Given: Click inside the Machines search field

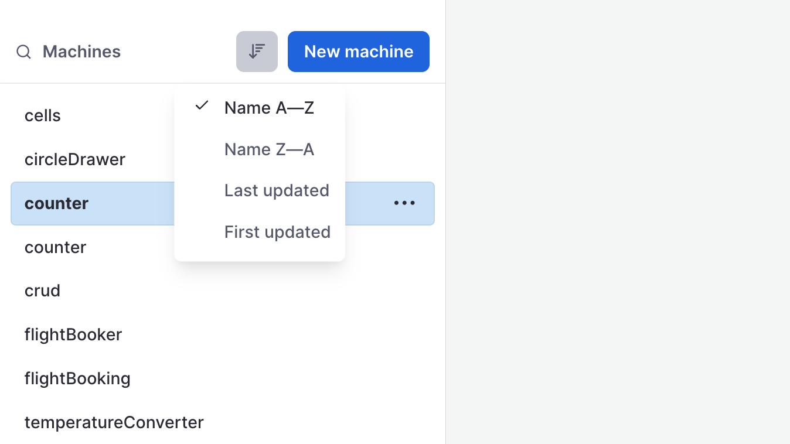Looking at the screenshot, I should (x=81, y=52).
